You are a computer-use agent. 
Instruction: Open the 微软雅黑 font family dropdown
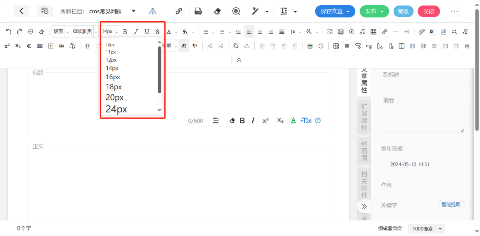click(85, 32)
